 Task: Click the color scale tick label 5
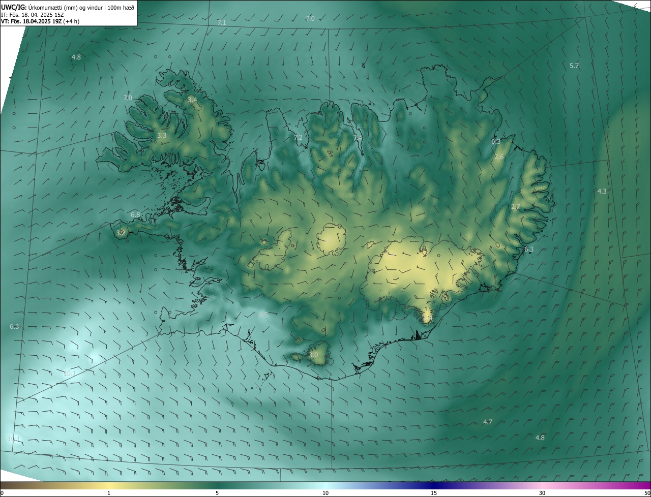217,493
